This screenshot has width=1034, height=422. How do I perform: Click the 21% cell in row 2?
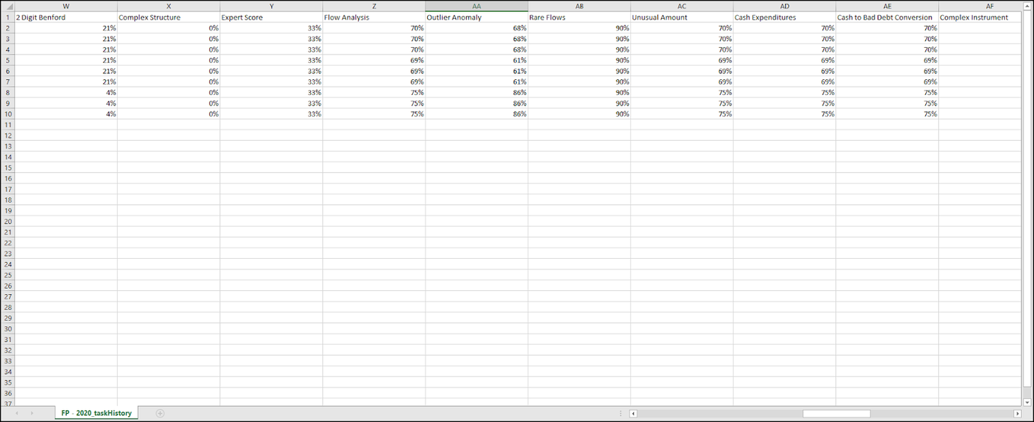[66, 28]
